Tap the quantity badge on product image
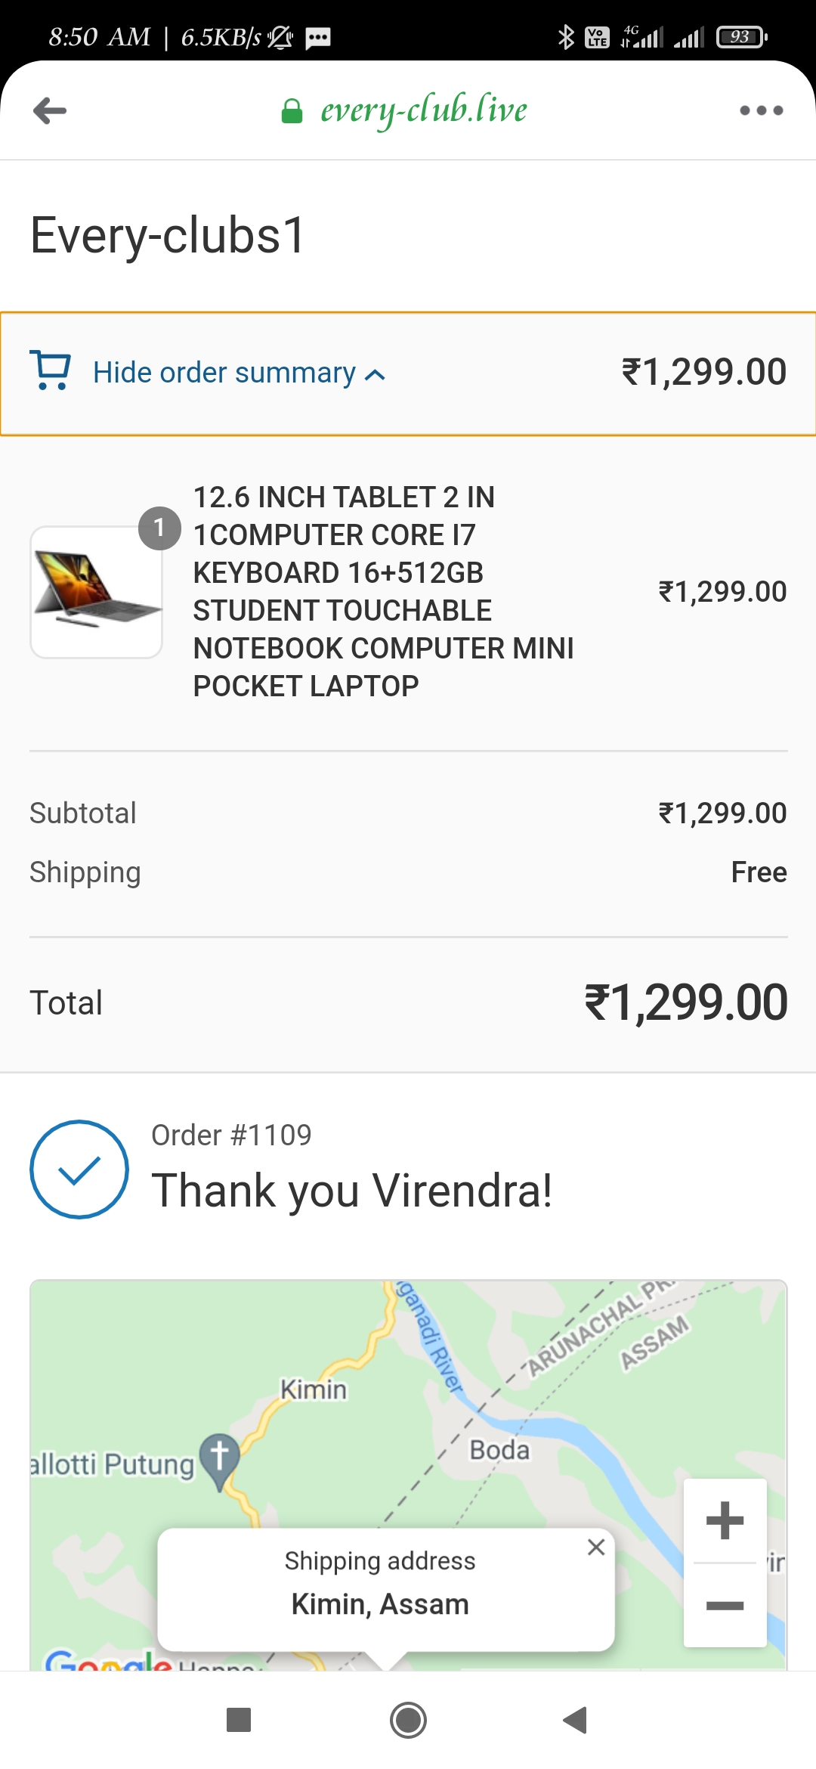 point(159,528)
